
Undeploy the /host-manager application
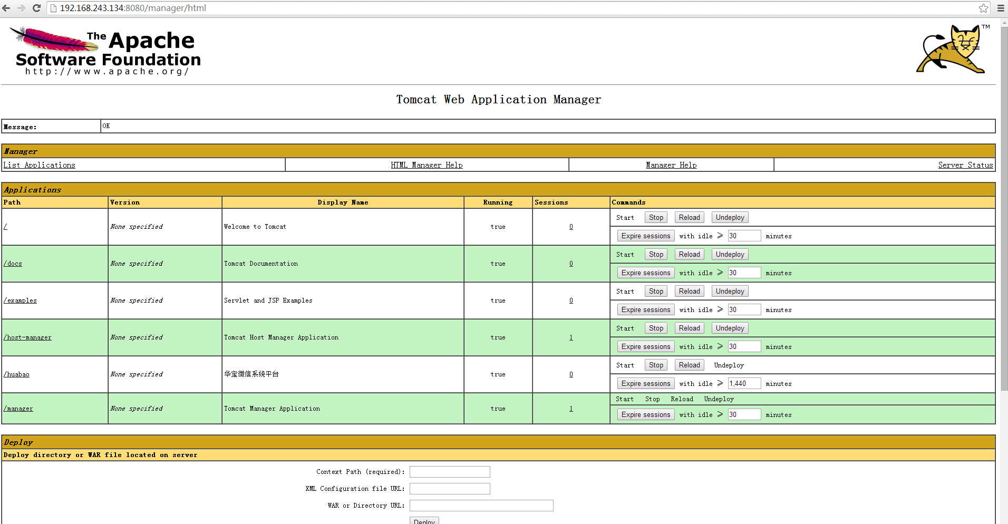730,328
